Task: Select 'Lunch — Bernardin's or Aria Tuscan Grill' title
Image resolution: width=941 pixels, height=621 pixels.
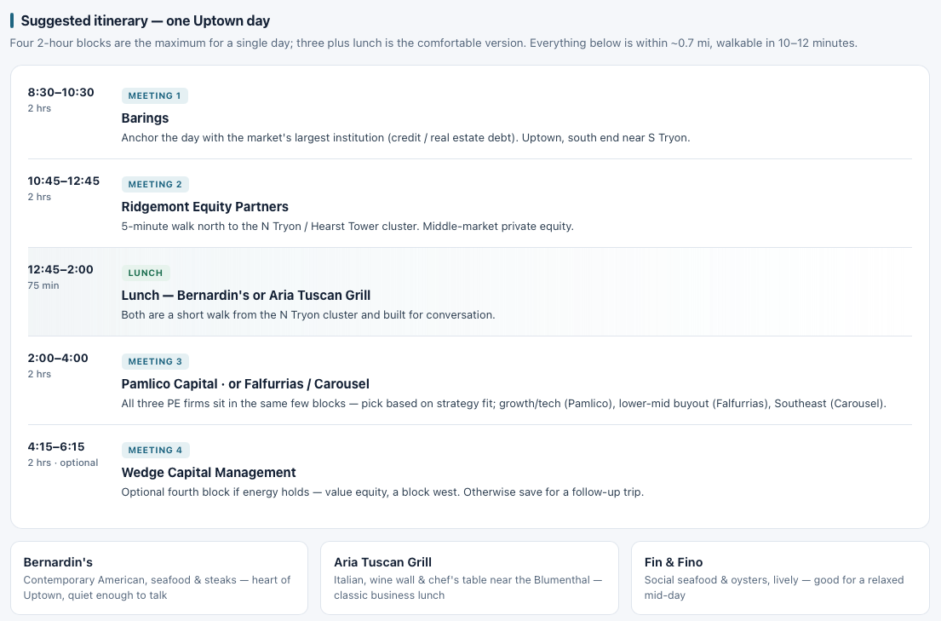Action: pos(245,295)
